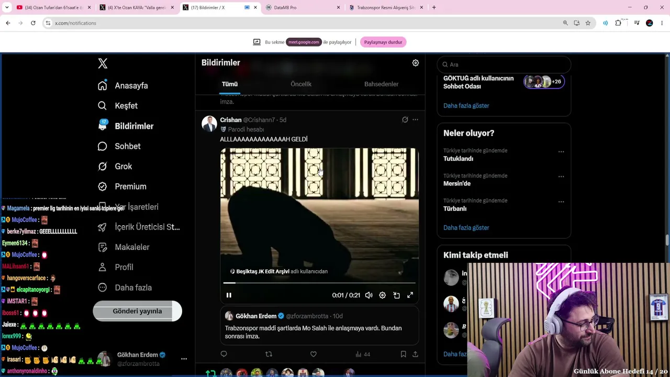Image resolution: width=670 pixels, height=377 pixels.
Task: Go back in the browser
Action: (8, 23)
